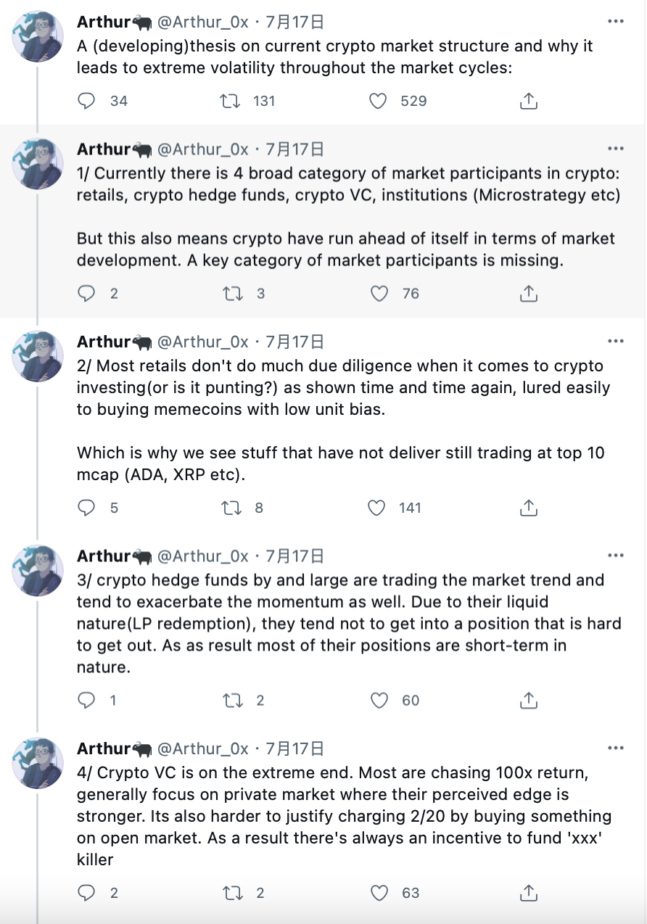Share tweet 2/ about retail investors

pos(528,508)
